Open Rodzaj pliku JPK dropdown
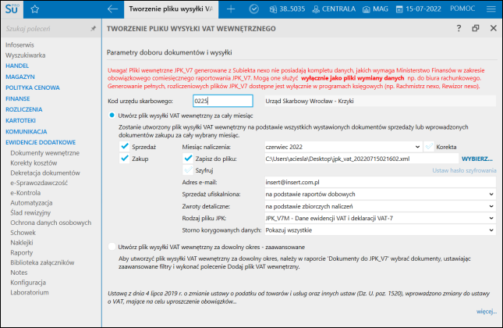The height and width of the screenshot is (328, 503). [380, 218]
